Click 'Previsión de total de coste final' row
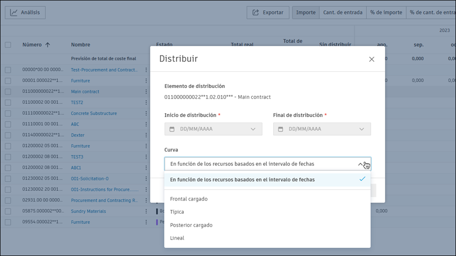Viewport: 456px width, 256px height. 103,59
